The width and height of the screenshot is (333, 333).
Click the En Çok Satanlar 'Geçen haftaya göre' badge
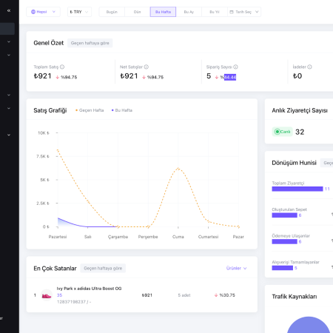click(103, 268)
